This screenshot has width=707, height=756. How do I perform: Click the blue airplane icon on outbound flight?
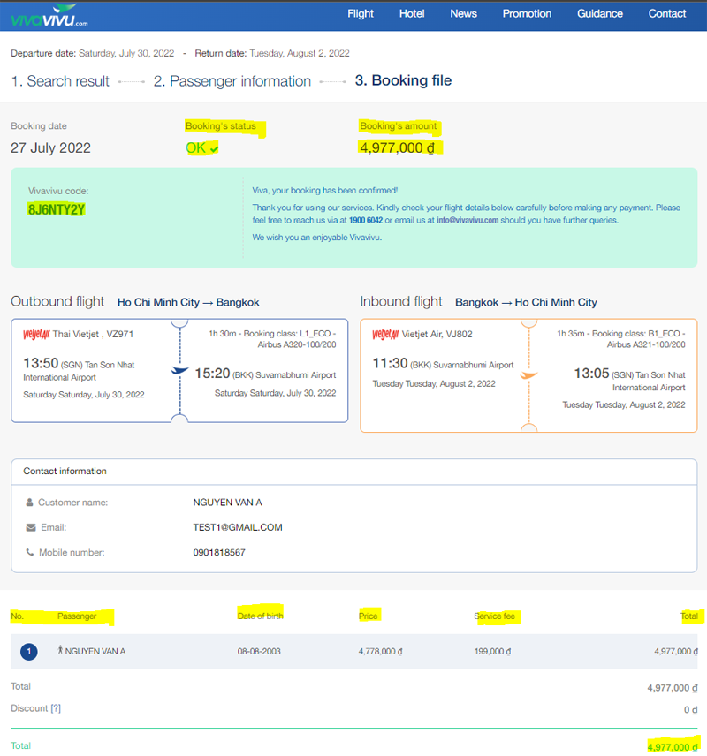(179, 370)
